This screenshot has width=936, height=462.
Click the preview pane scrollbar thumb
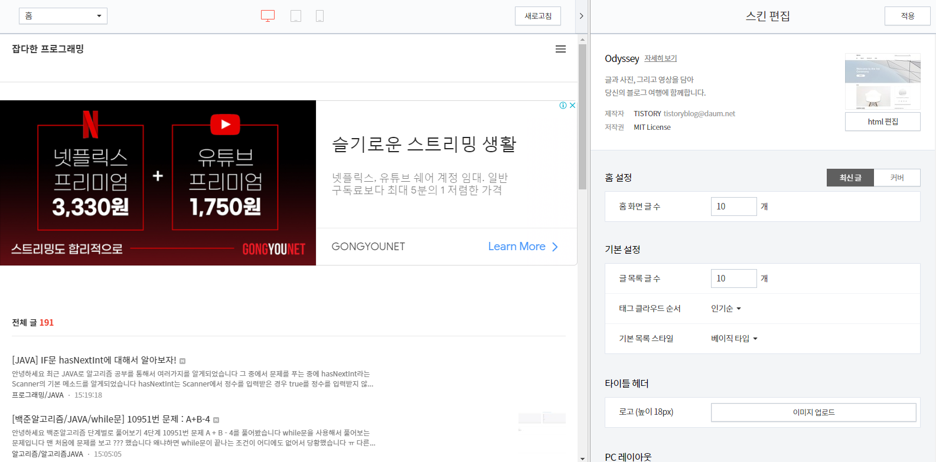pyautogui.click(x=582, y=117)
